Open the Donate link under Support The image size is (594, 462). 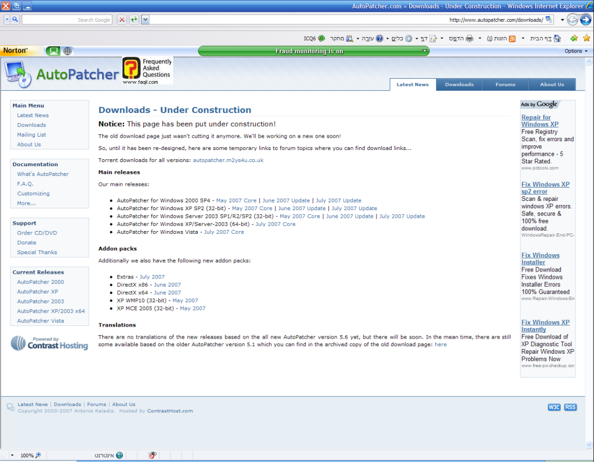[27, 243]
